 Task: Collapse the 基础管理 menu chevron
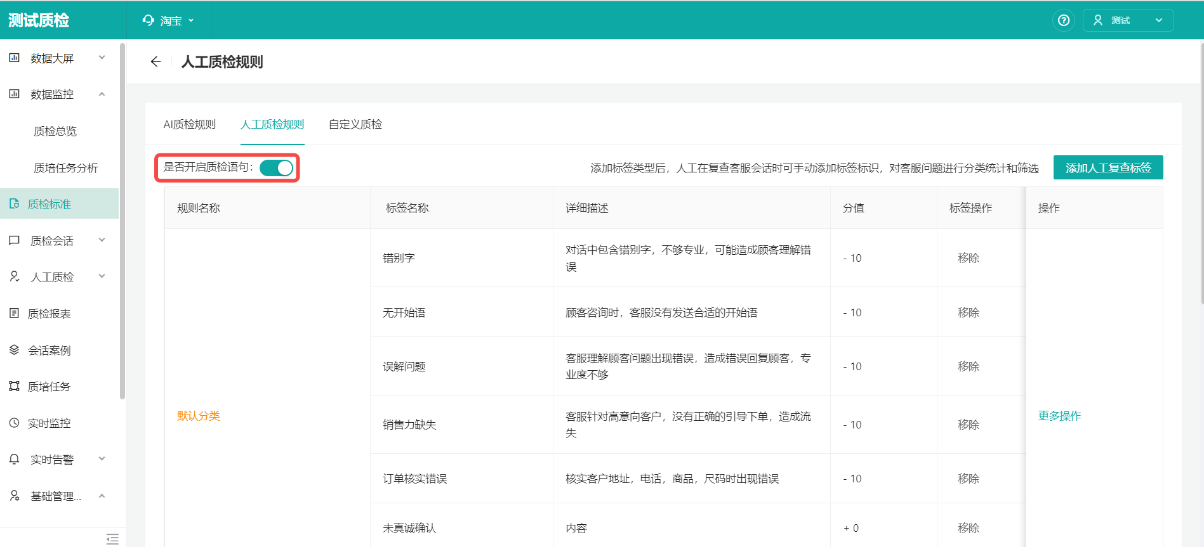(x=102, y=496)
